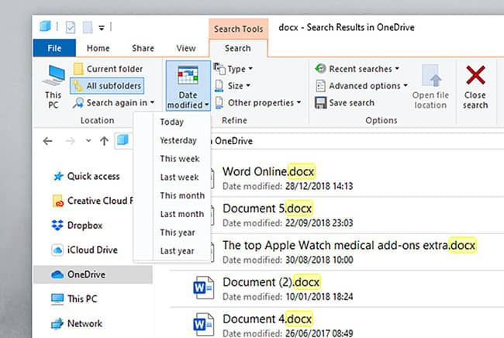The height and width of the screenshot is (338, 504).
Task: Open the File tab
Action: [55, 48]
